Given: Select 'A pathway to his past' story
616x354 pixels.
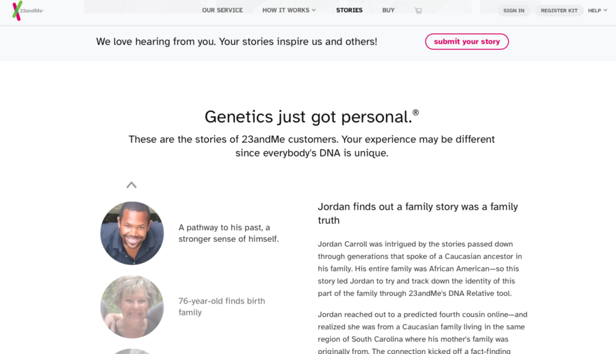Looking at the screenshot, I should click(x=229, y=233).
